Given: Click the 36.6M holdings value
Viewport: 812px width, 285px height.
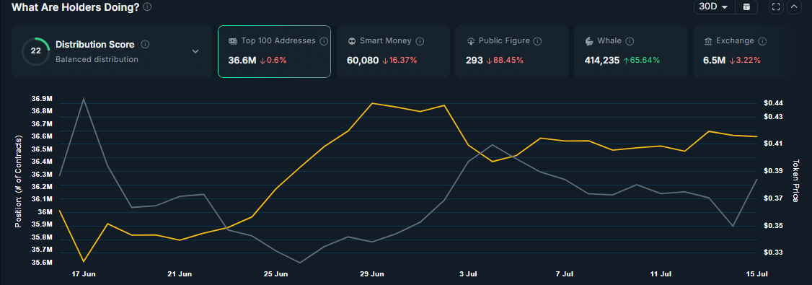Looking at the screenshot, I should coord(242,60).
